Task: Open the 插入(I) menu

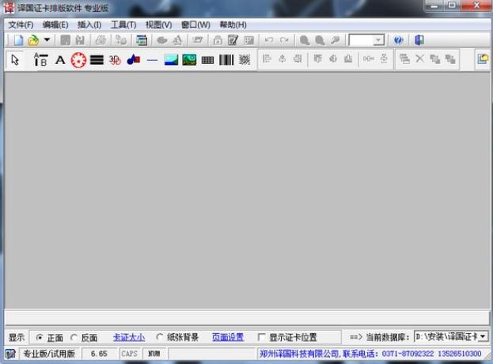Action: click(x=89, y=25)
